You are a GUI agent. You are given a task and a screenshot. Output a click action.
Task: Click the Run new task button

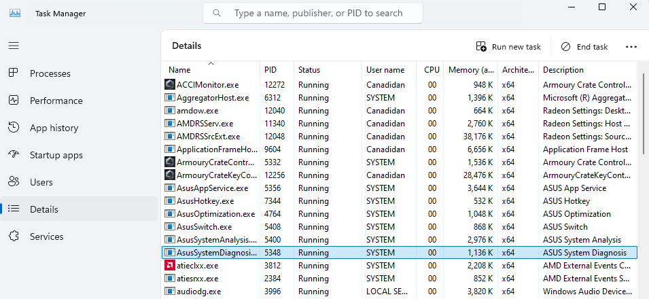tap(508, 47)
